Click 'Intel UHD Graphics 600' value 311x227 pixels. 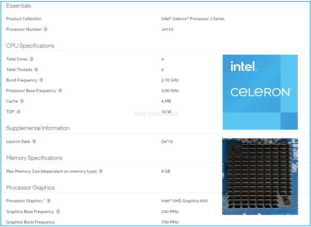[x=184, y=201]
